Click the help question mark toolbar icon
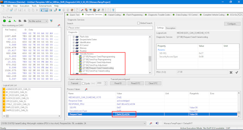 pyautogui.click(x=113, y=10)
